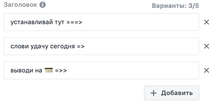Click the word 'сегодня' in second headline
The image size is (216, 105).
pyautogui.click(x=62, y=47)
